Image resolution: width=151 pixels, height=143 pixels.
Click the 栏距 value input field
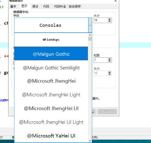(x=101, y=60)
